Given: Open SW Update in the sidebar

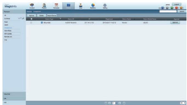Looking at the screenshot, I should tap(8, 34).
